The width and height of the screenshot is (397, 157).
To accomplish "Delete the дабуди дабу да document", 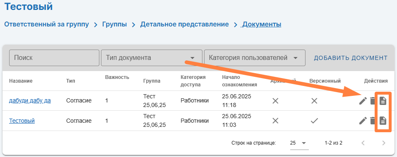I will coord(373,101).
